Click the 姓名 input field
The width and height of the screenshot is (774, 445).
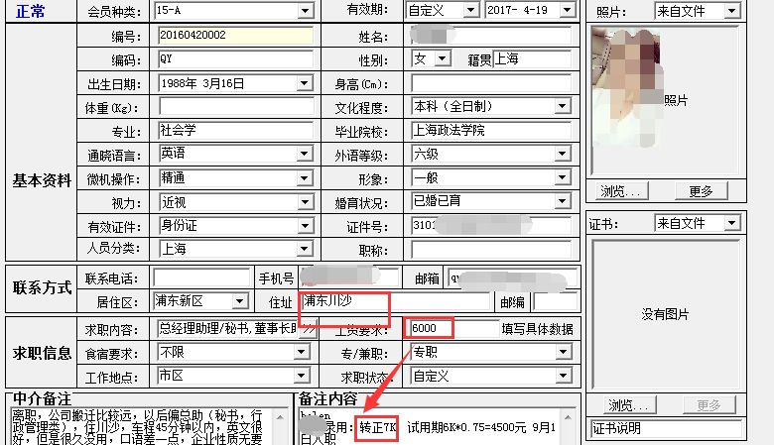pyautogui.click(x=490, y=36)
